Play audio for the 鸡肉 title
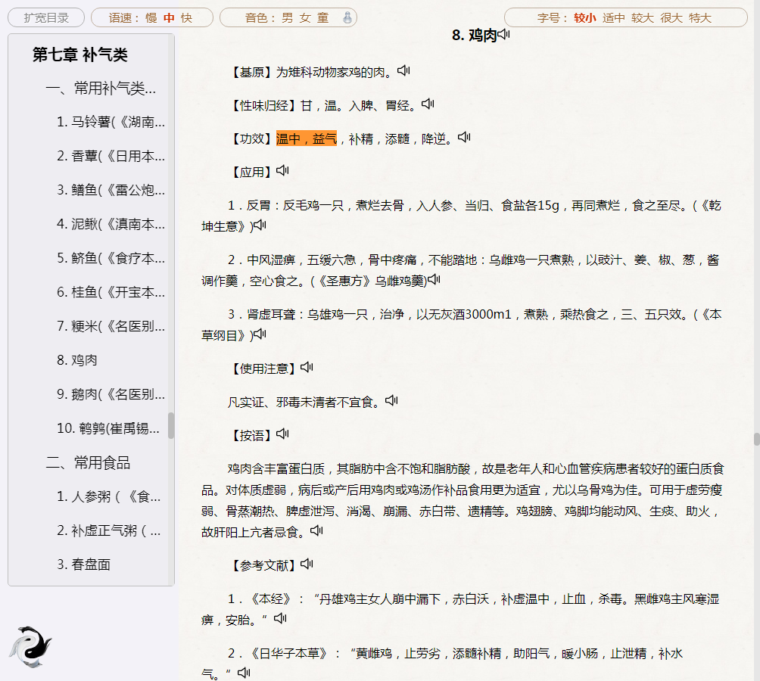Viewport: 760px width, 681px height. tap(504, 34)
